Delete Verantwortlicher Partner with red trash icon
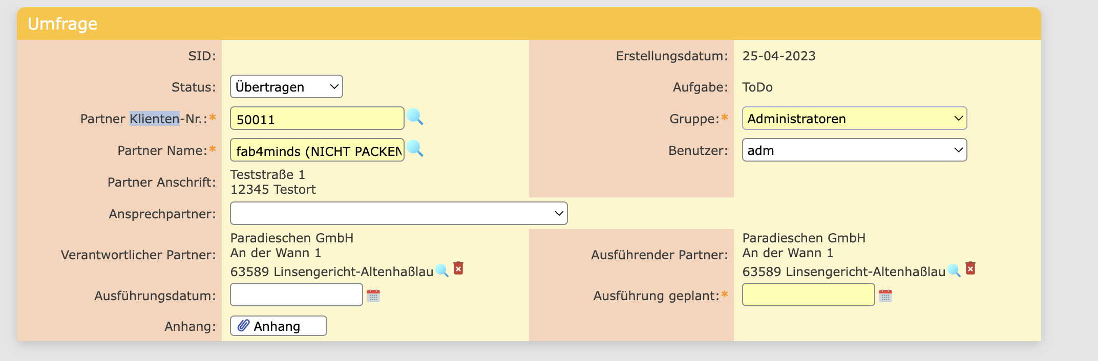 458,268
